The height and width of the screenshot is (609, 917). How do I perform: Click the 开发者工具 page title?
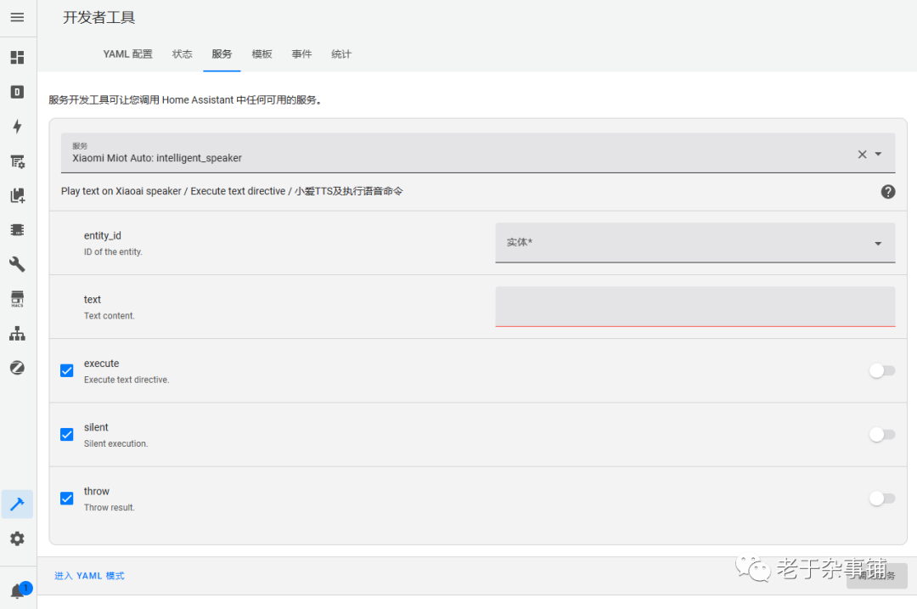click(x=98, y=18)
